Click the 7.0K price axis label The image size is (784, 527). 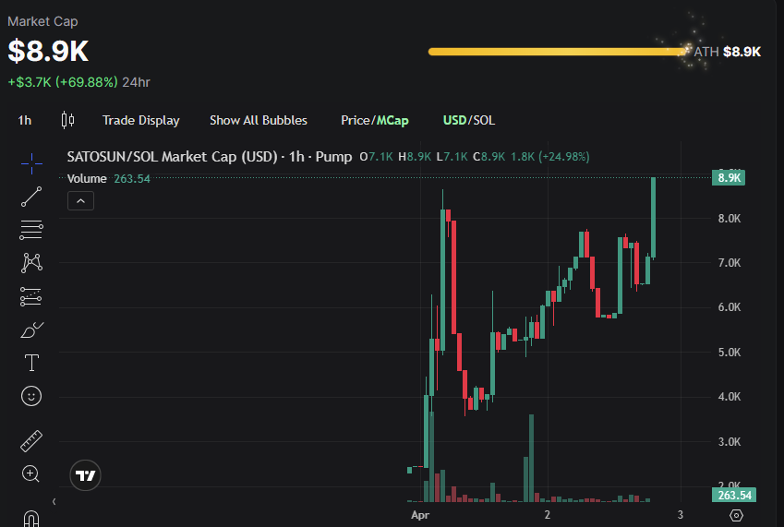pos(730,263)
